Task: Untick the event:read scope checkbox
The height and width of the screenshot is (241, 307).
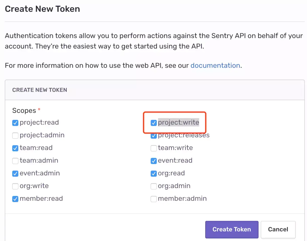Action: (153, 161)
